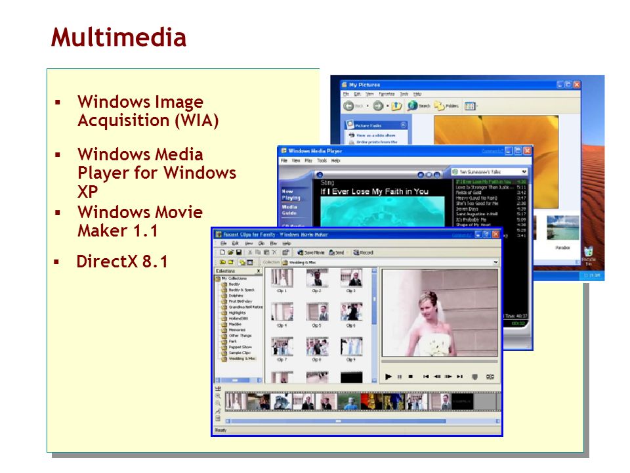Click Stop button under Movie Maker preview
The image size is (630, 473).
click(410, 377)
